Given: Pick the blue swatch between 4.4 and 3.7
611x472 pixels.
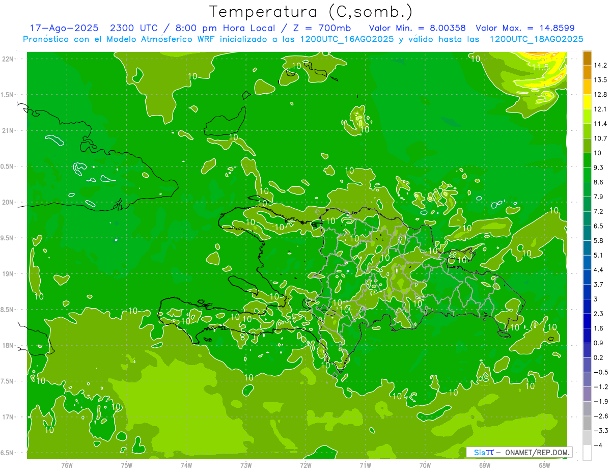Looking at the screenshot, I should [587, 277].
